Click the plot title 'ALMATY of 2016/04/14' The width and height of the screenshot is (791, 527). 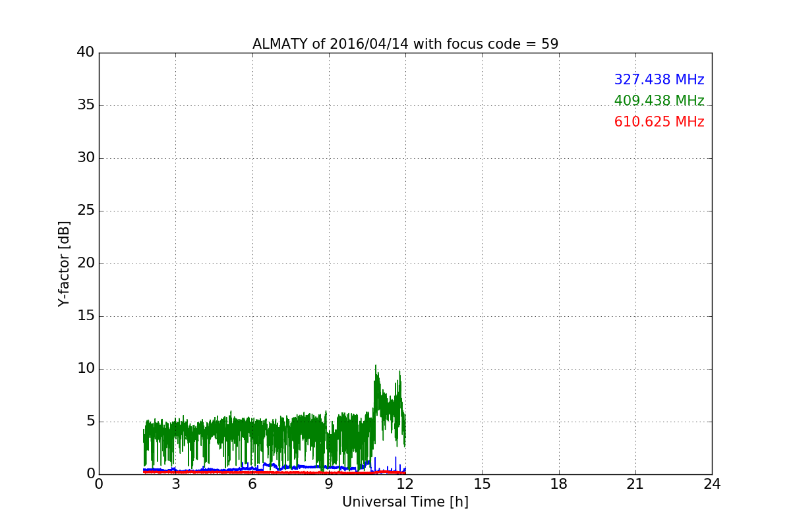point(405,44)
